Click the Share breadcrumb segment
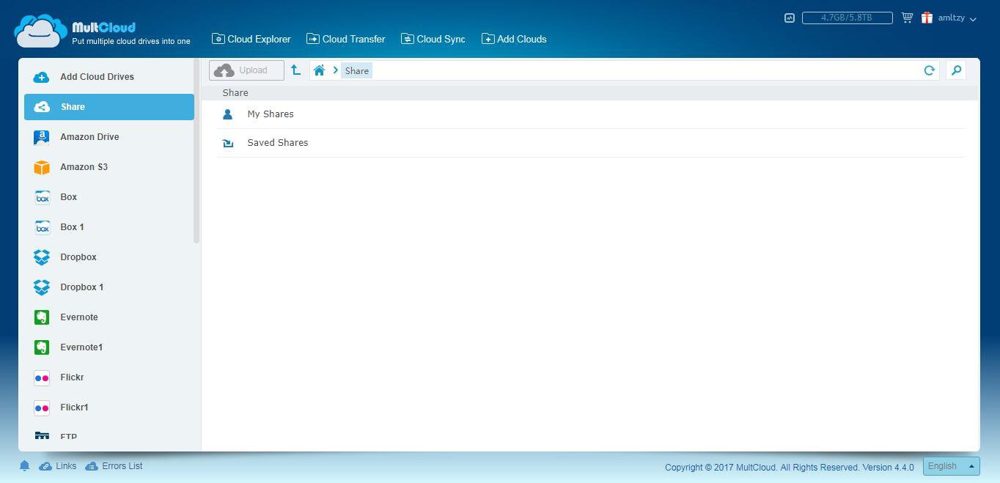The image size is (1000, 483). (357, 70)
